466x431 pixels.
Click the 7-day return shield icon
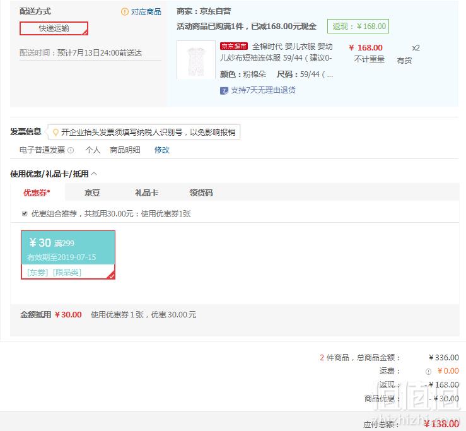tap(224, 90)
